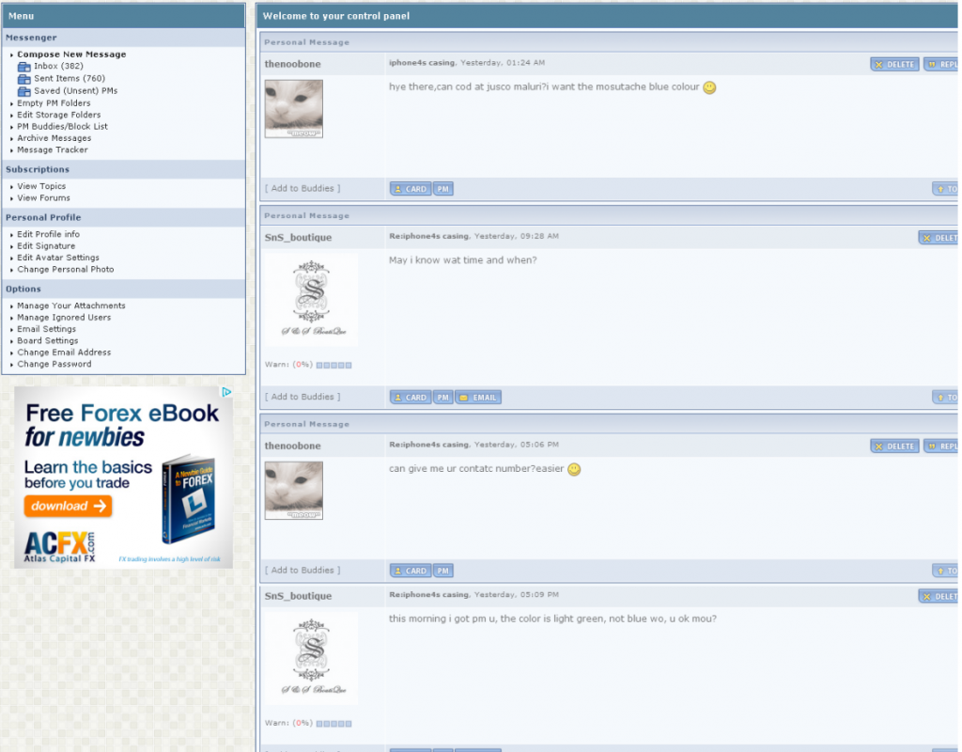Click Compose New Message link
Viewport: 962px width, 752px height.
pos(71,55)
